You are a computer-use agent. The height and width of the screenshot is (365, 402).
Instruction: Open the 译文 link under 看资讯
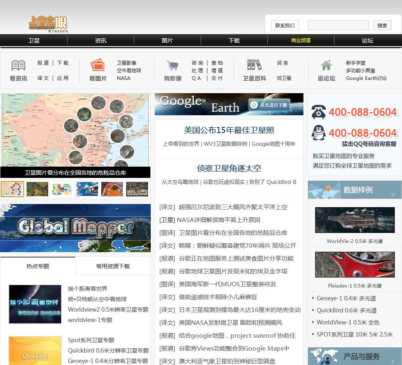[x=43, y=78]
